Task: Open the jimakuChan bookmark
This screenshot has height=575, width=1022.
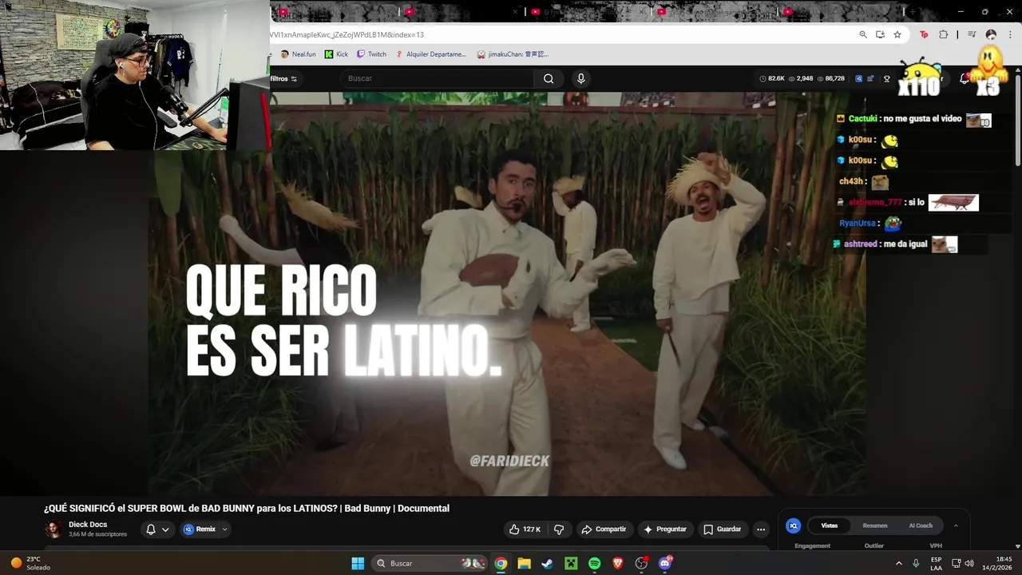Action: click(x=513, y=54)
